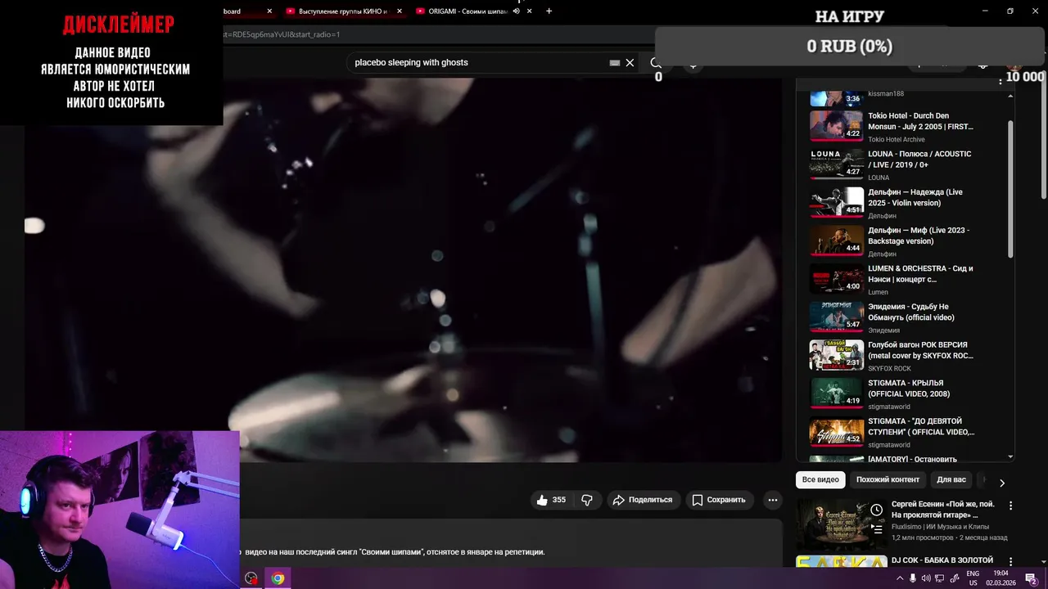Screen dimensions: 1048x589
Task: Open Chrome from the taskbar
Action: pyautogui.click(x=278, y=578)
